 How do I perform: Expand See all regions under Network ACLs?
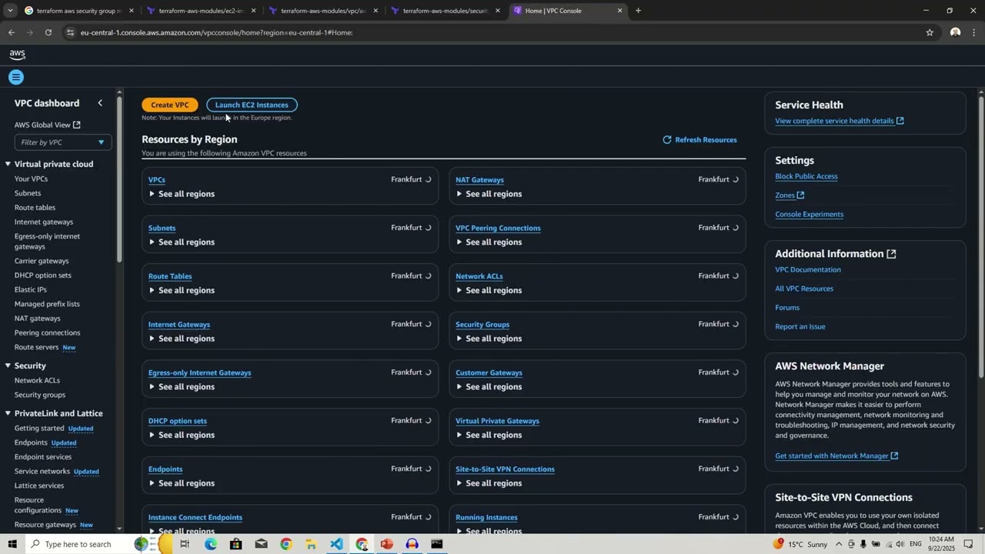[x=489, y=290]
